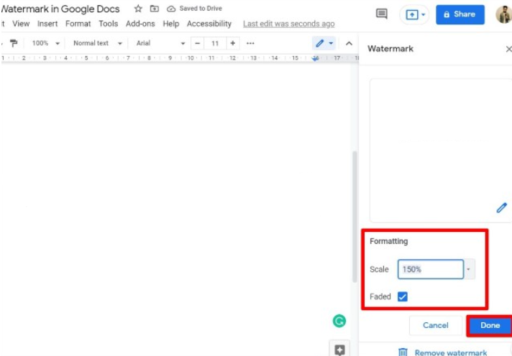Open the Normal text style dropdown

(97, 43)
